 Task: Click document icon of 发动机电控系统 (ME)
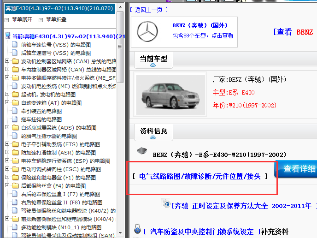(15, 86)
